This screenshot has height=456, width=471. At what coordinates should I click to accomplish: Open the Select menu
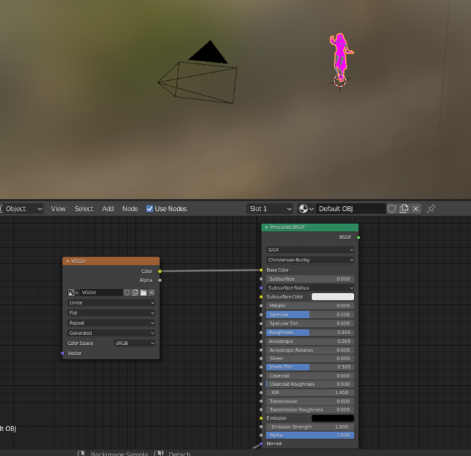(x=84, y=209)
